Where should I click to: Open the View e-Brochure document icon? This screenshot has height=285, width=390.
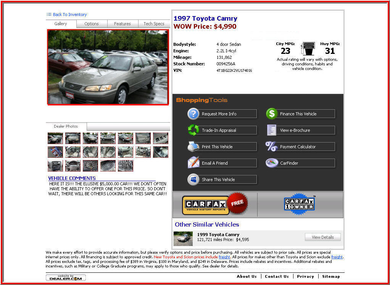pyautogui.click(x=272, y=130)
